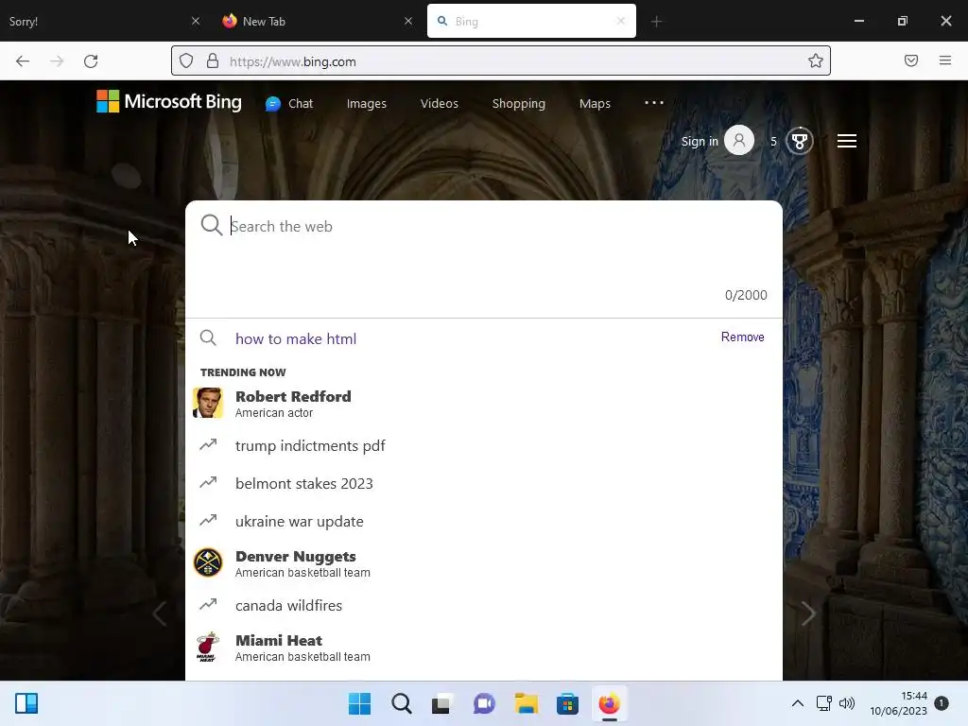Click Robert Redford thumbnail image
Screen dimensions: 968x726
pyautogui.click(x=208, y=403)
